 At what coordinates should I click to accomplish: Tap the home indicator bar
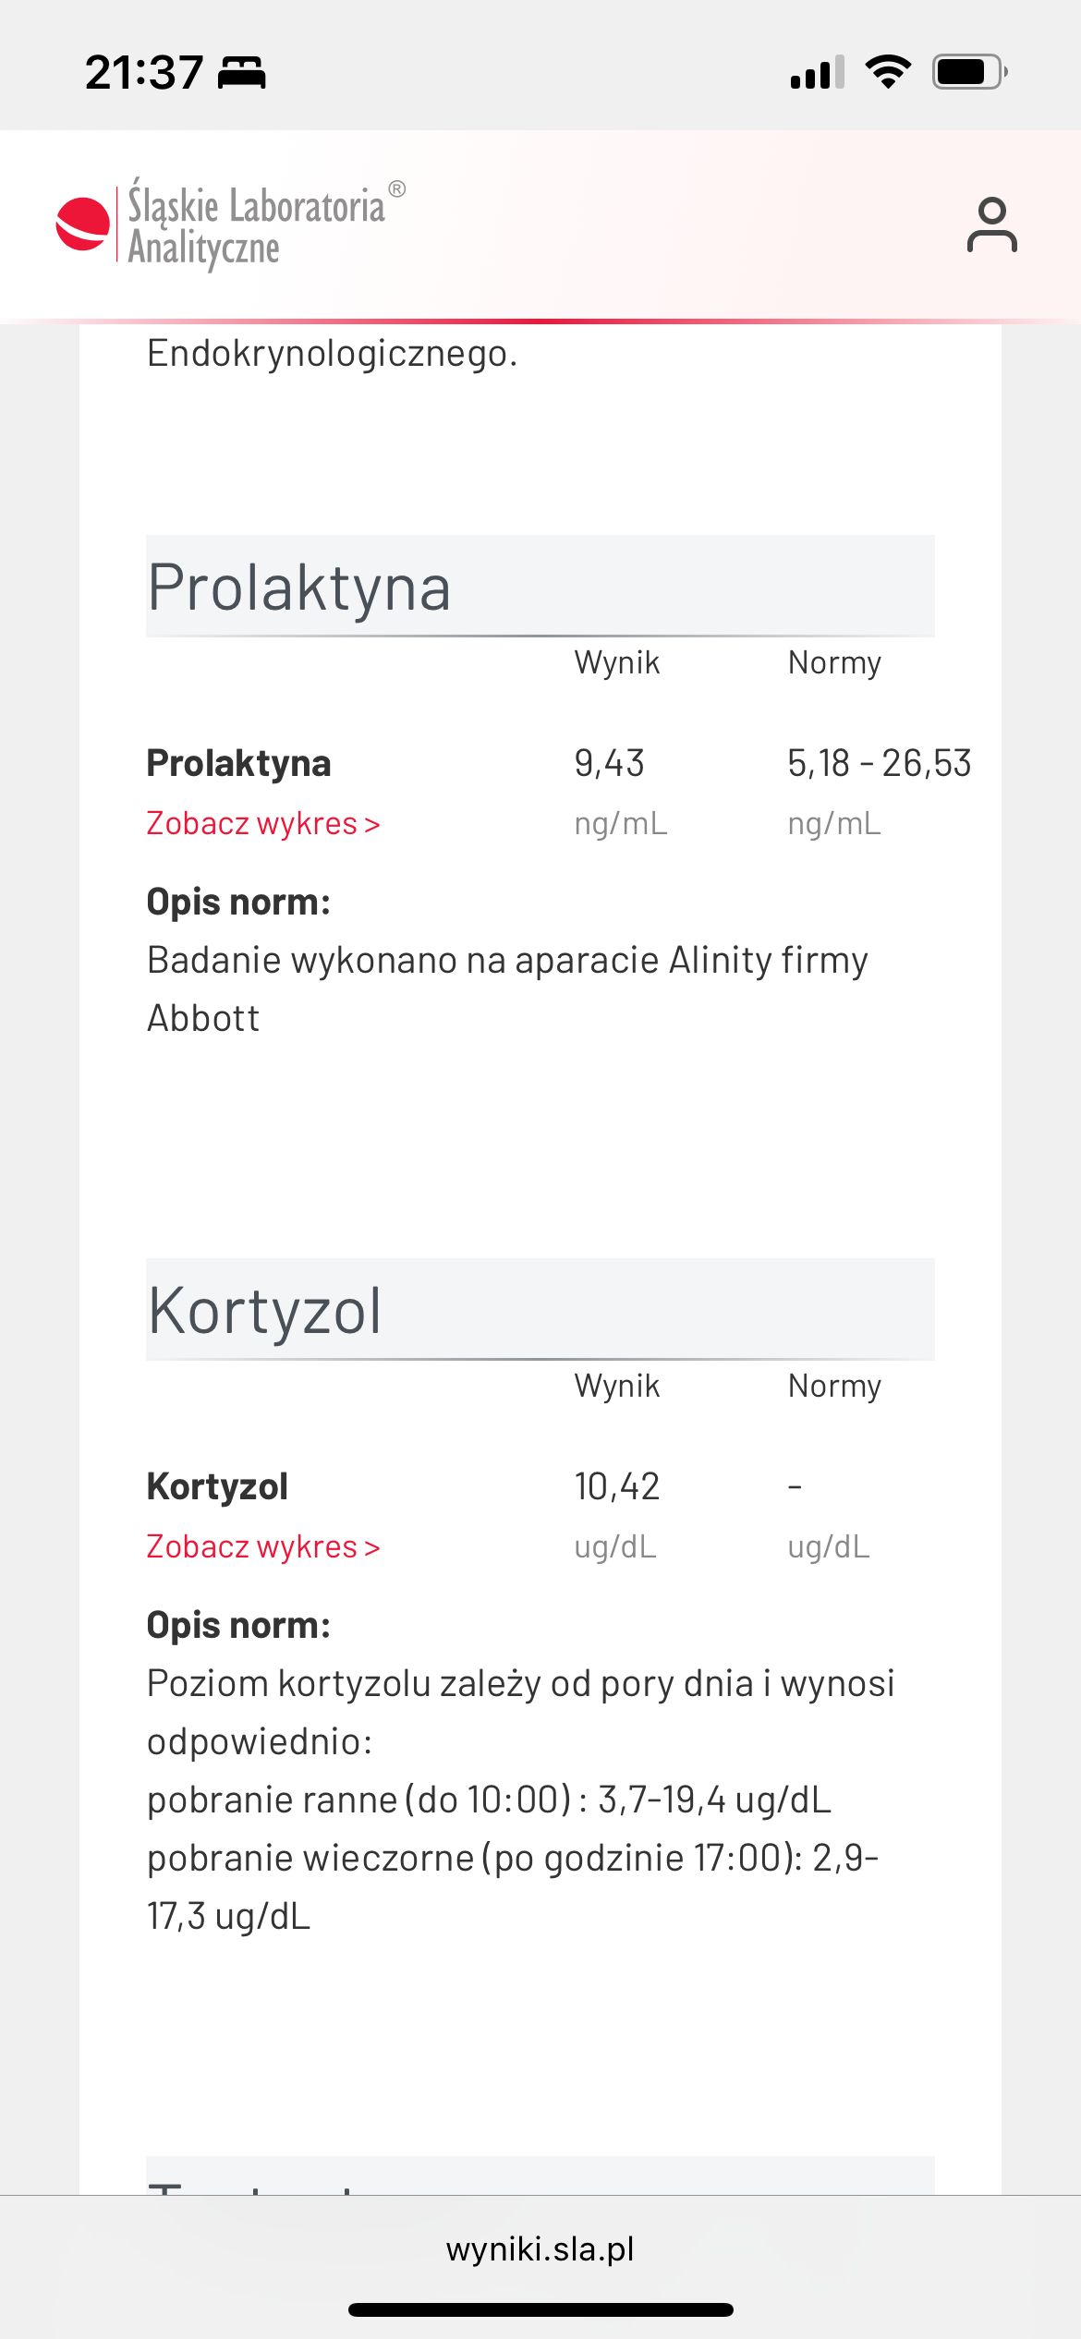540,2309
